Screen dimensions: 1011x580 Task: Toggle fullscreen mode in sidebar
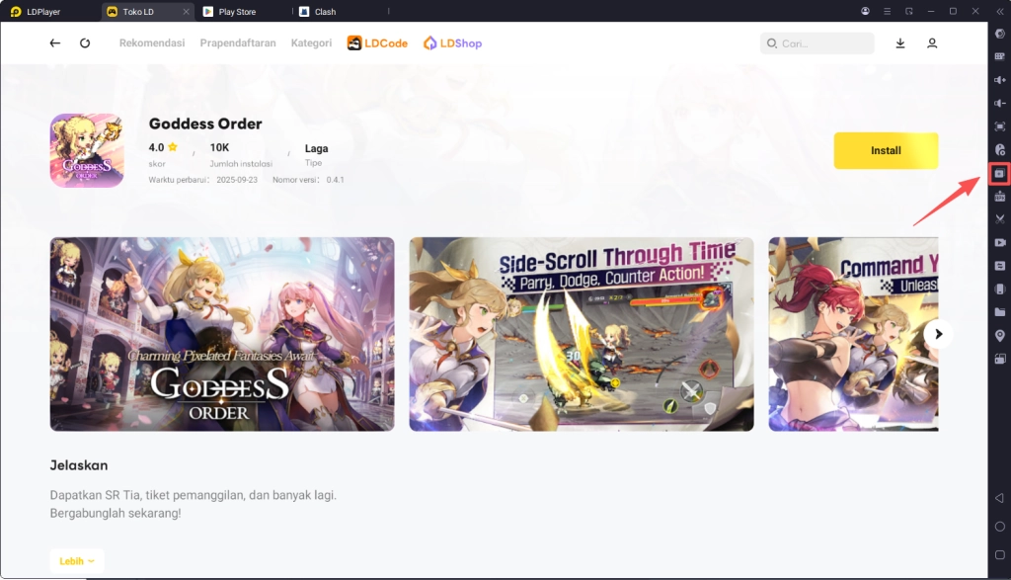[x=999, y=126]
